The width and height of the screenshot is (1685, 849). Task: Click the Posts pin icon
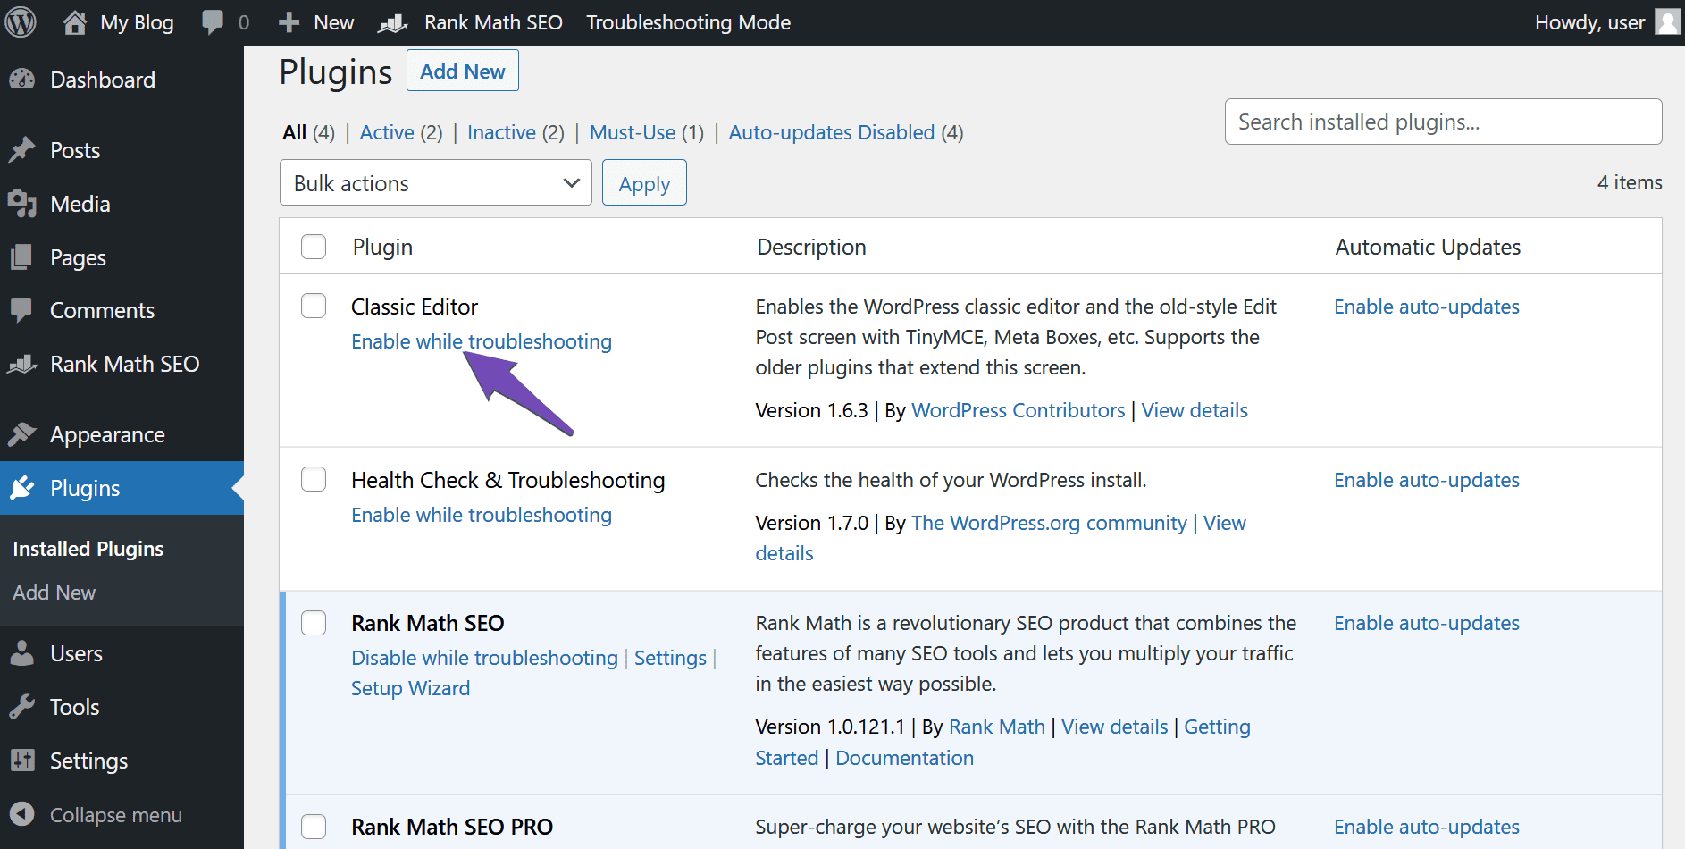coord(22,150)
